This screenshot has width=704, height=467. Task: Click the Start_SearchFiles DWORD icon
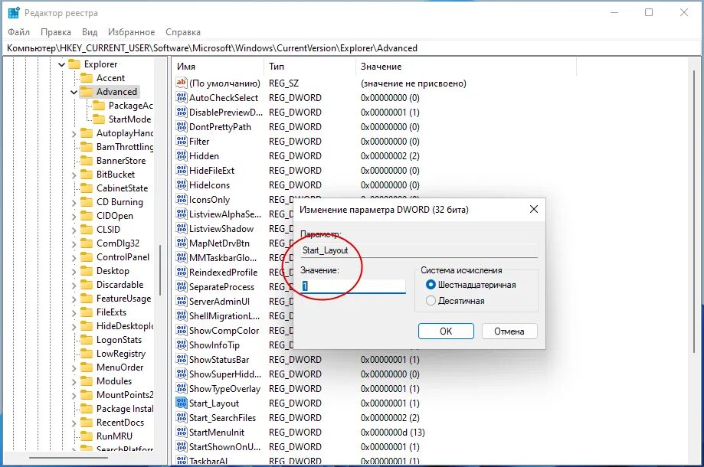tap(182, 418)
